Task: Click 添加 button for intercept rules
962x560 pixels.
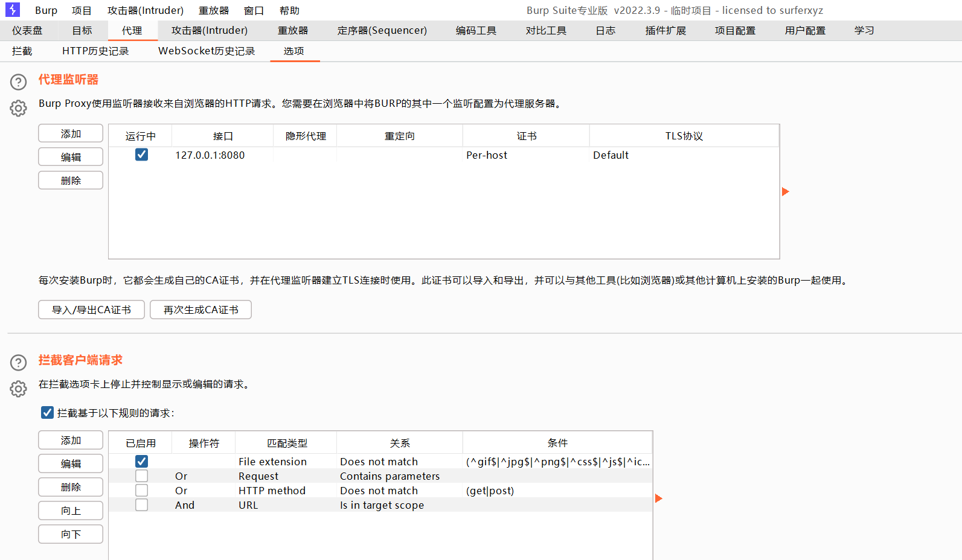Action: click(71, 440)
